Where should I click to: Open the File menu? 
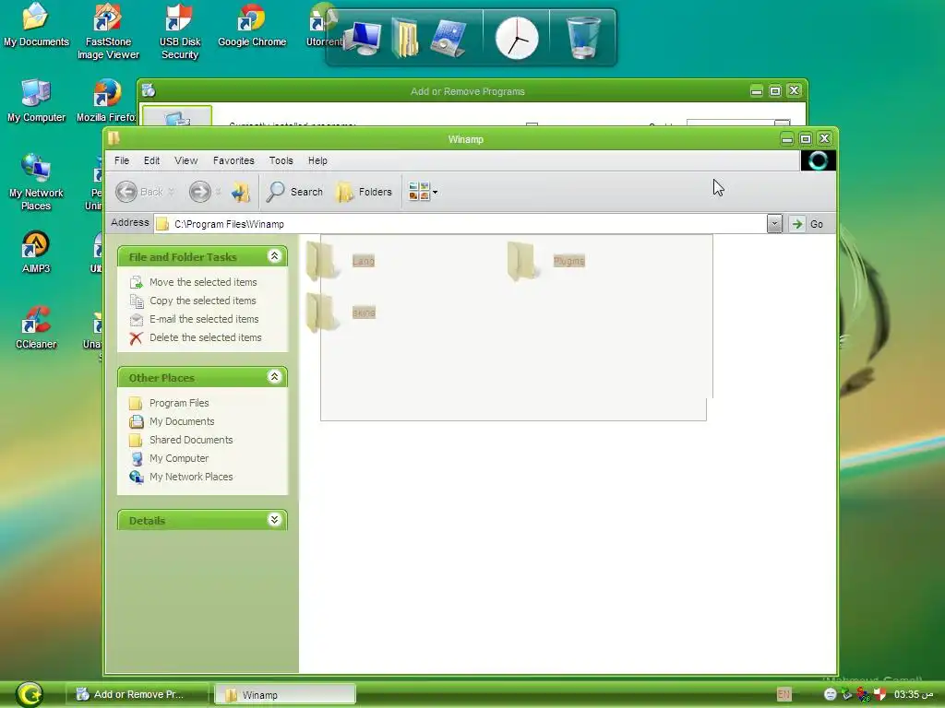click(122, 160)
